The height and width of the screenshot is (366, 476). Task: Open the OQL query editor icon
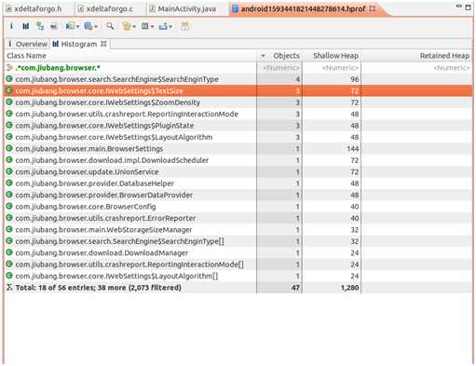click(x=54, y=26)
